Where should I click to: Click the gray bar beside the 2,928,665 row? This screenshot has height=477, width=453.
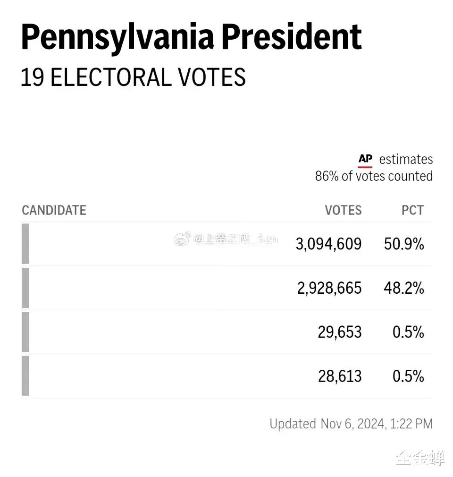coord(25,288)
